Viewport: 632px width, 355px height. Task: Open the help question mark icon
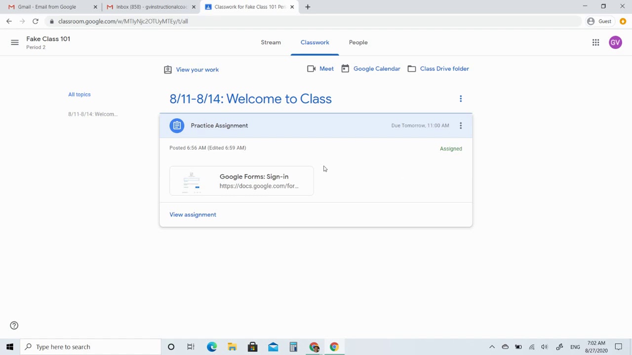14,325
